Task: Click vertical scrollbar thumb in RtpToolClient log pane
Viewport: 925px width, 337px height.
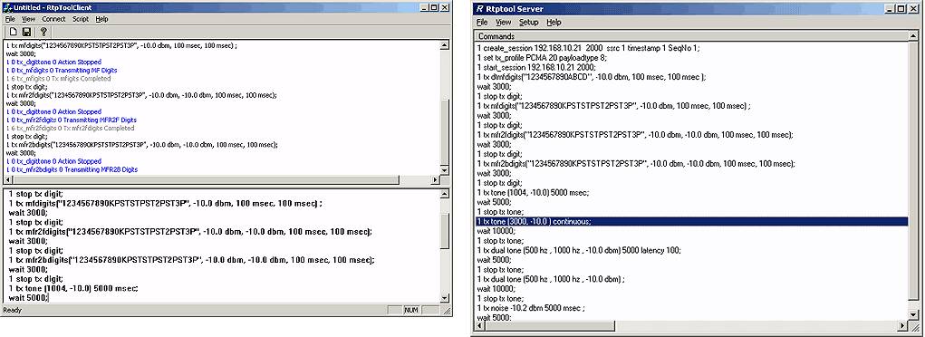Action: coord(445,131)
